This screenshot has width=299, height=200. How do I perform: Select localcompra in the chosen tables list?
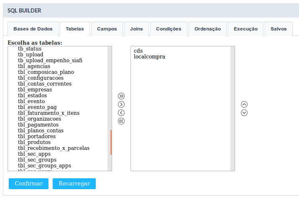pos(149,56)
